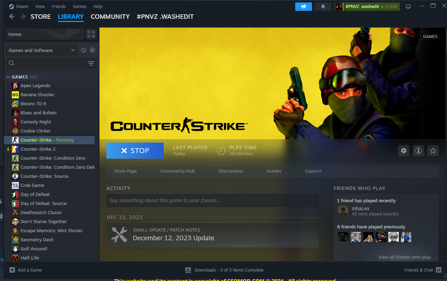Add Counter-Strike to favorites with star icon
Image resolution: width=447 pixels, height=281 pixels.
coord(433,151)
